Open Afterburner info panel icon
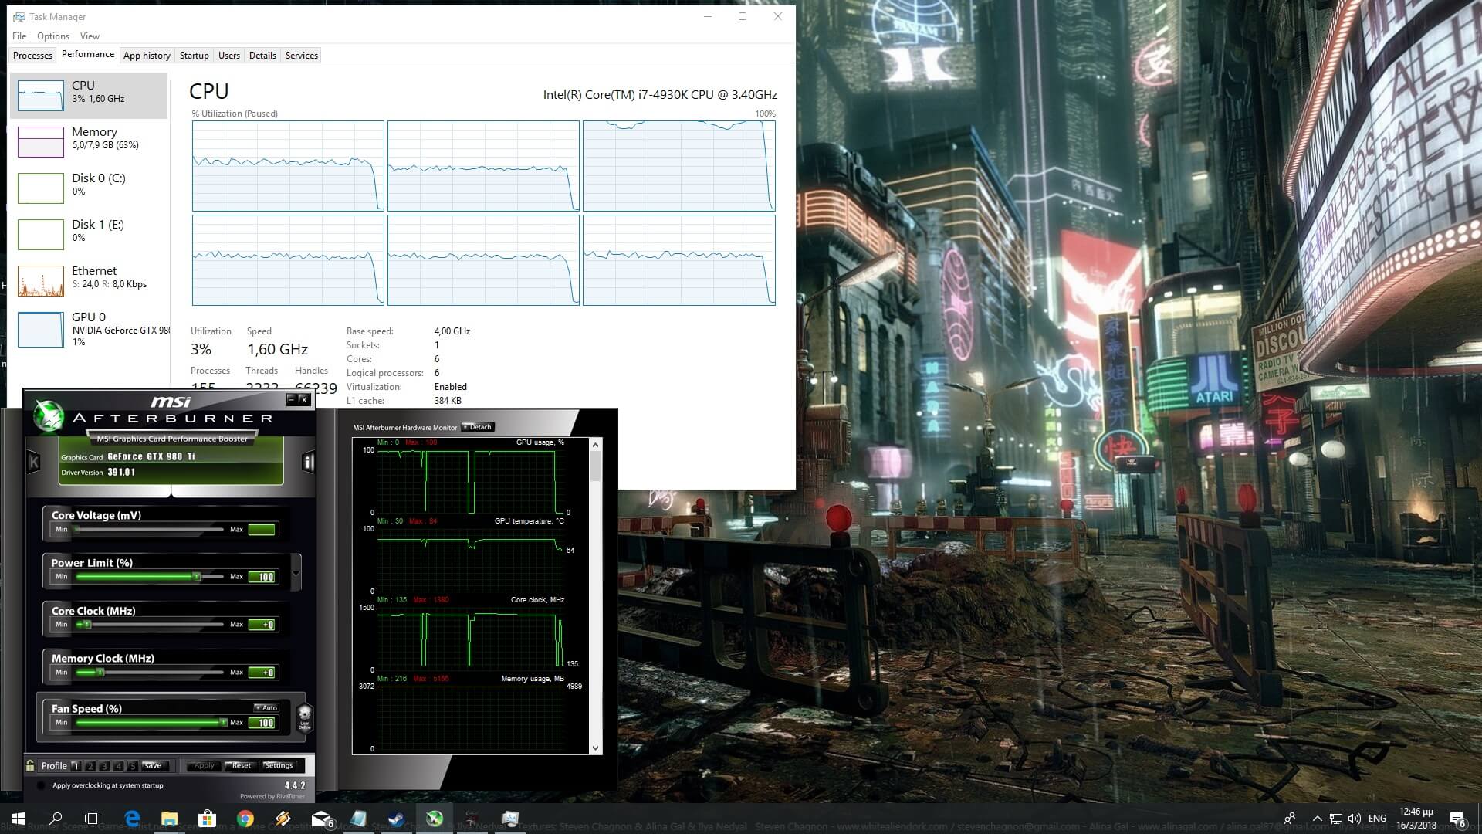The width and height of the screenshot is (1482, 834). tap(308, 462)
